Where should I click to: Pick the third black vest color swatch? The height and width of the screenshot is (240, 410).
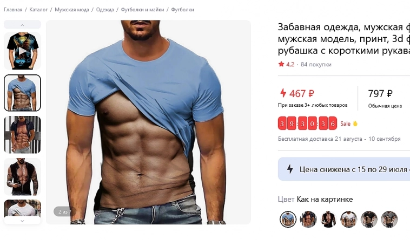tap(328, 219)
